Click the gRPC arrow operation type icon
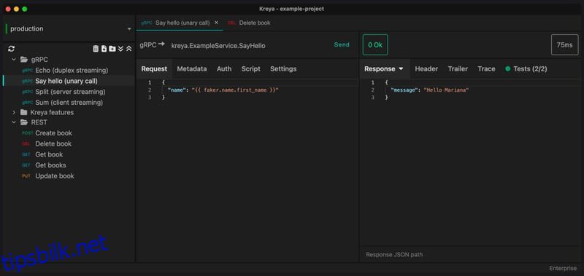Screen dimensions: 584x276 pyautogui.click(x=152, y=44)
